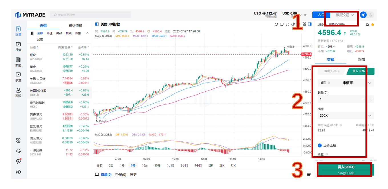Click the chart refresh icon

[276, 24]
